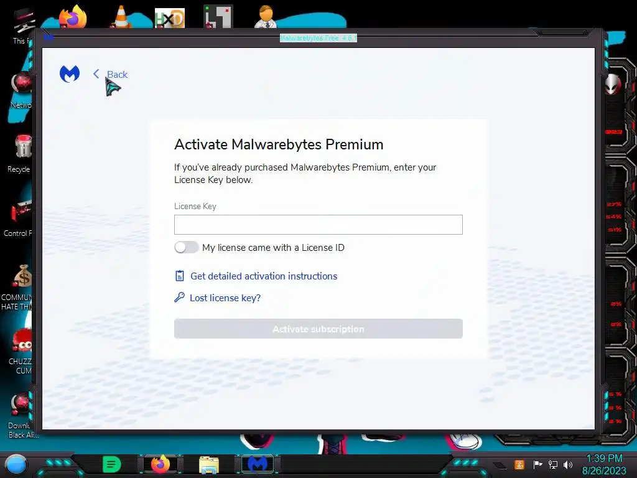Open File Explorer from the taskbar
637x478 pixels.
[x=209, y=465]
